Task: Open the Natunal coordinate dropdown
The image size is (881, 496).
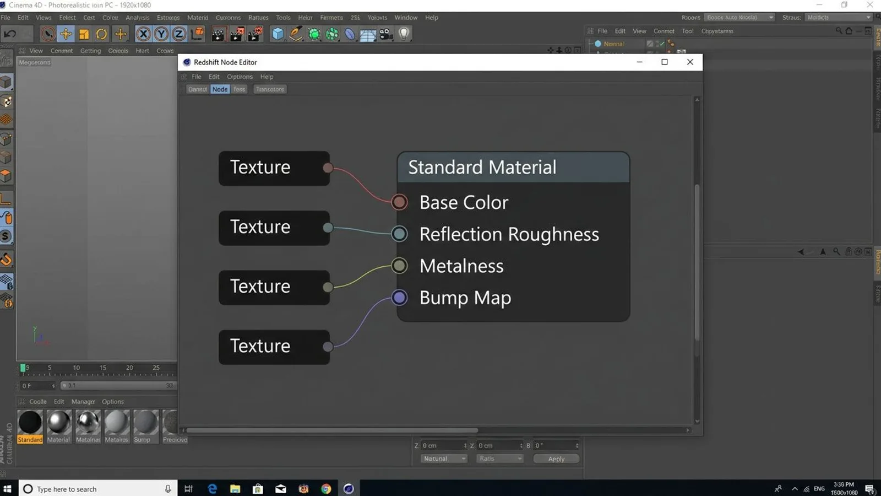Action: [444, 459]
